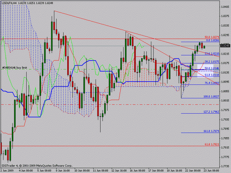Click the '5 Jun 08:00' time axis label

[x=44, y=171]
